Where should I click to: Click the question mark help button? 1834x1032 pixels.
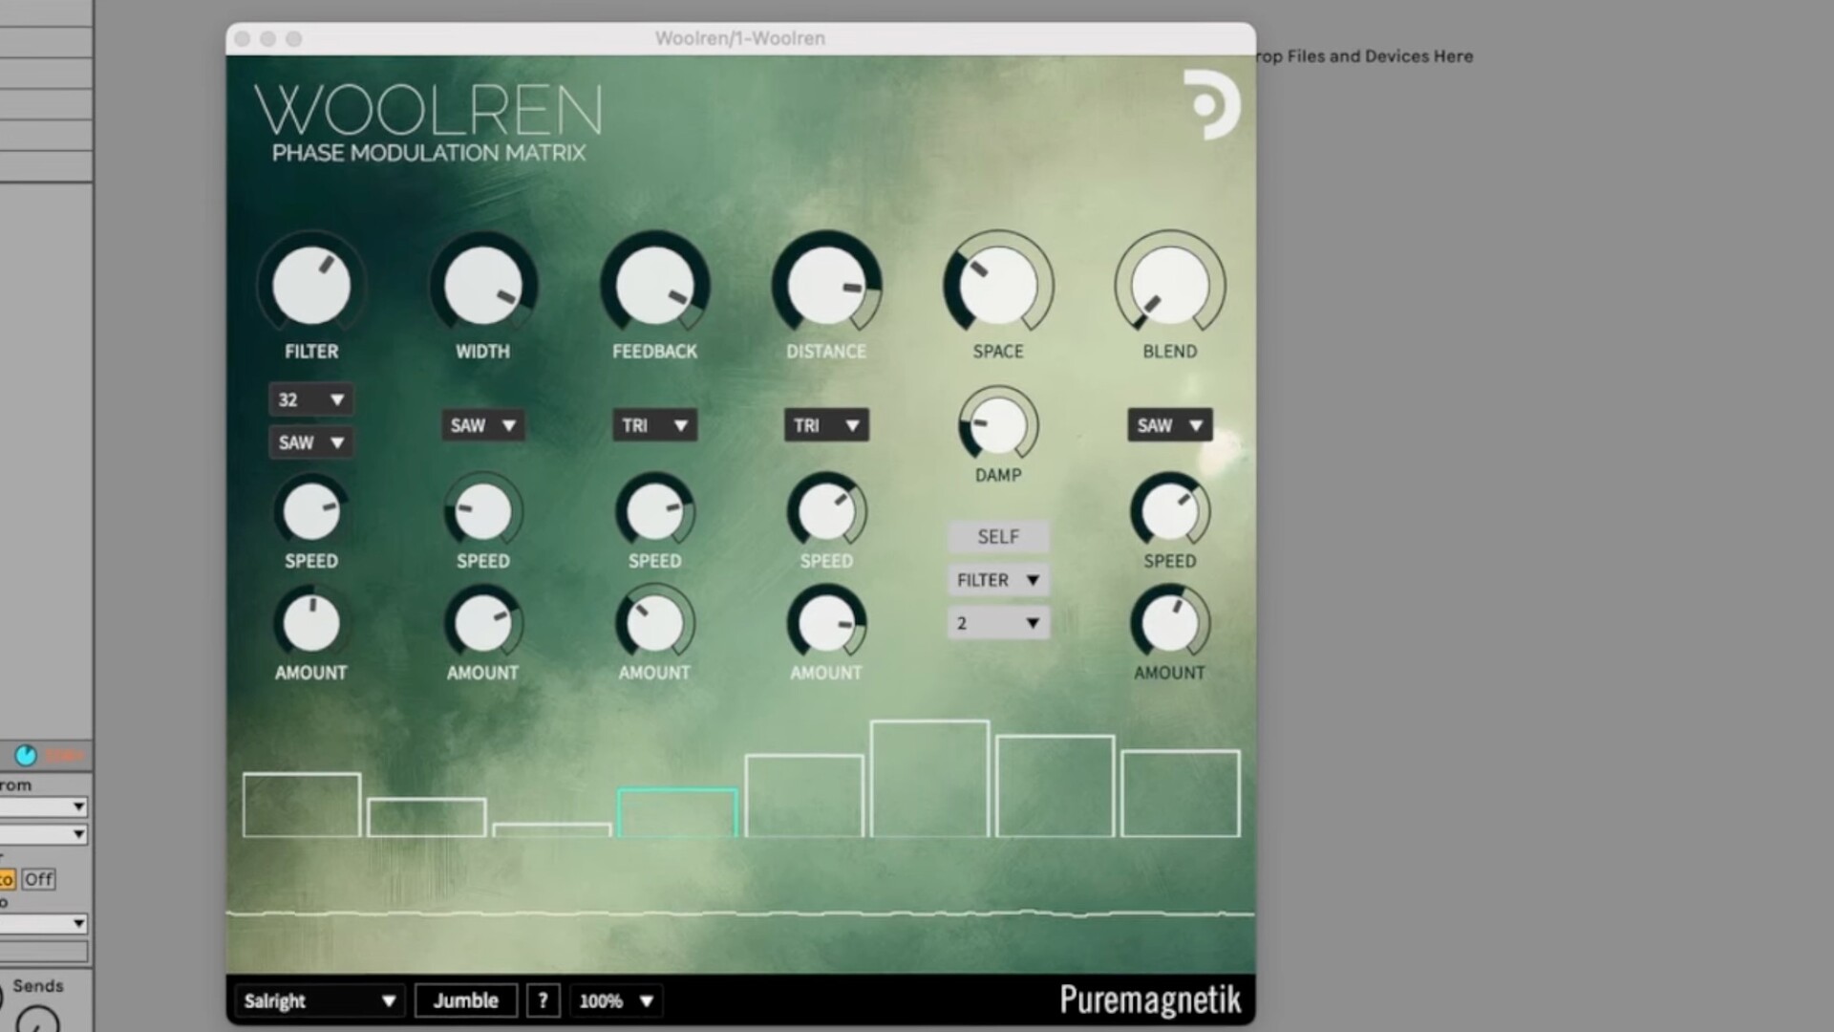543,1000
